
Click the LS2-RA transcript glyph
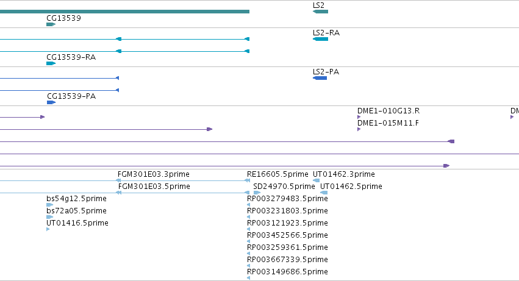coord(320,39)
